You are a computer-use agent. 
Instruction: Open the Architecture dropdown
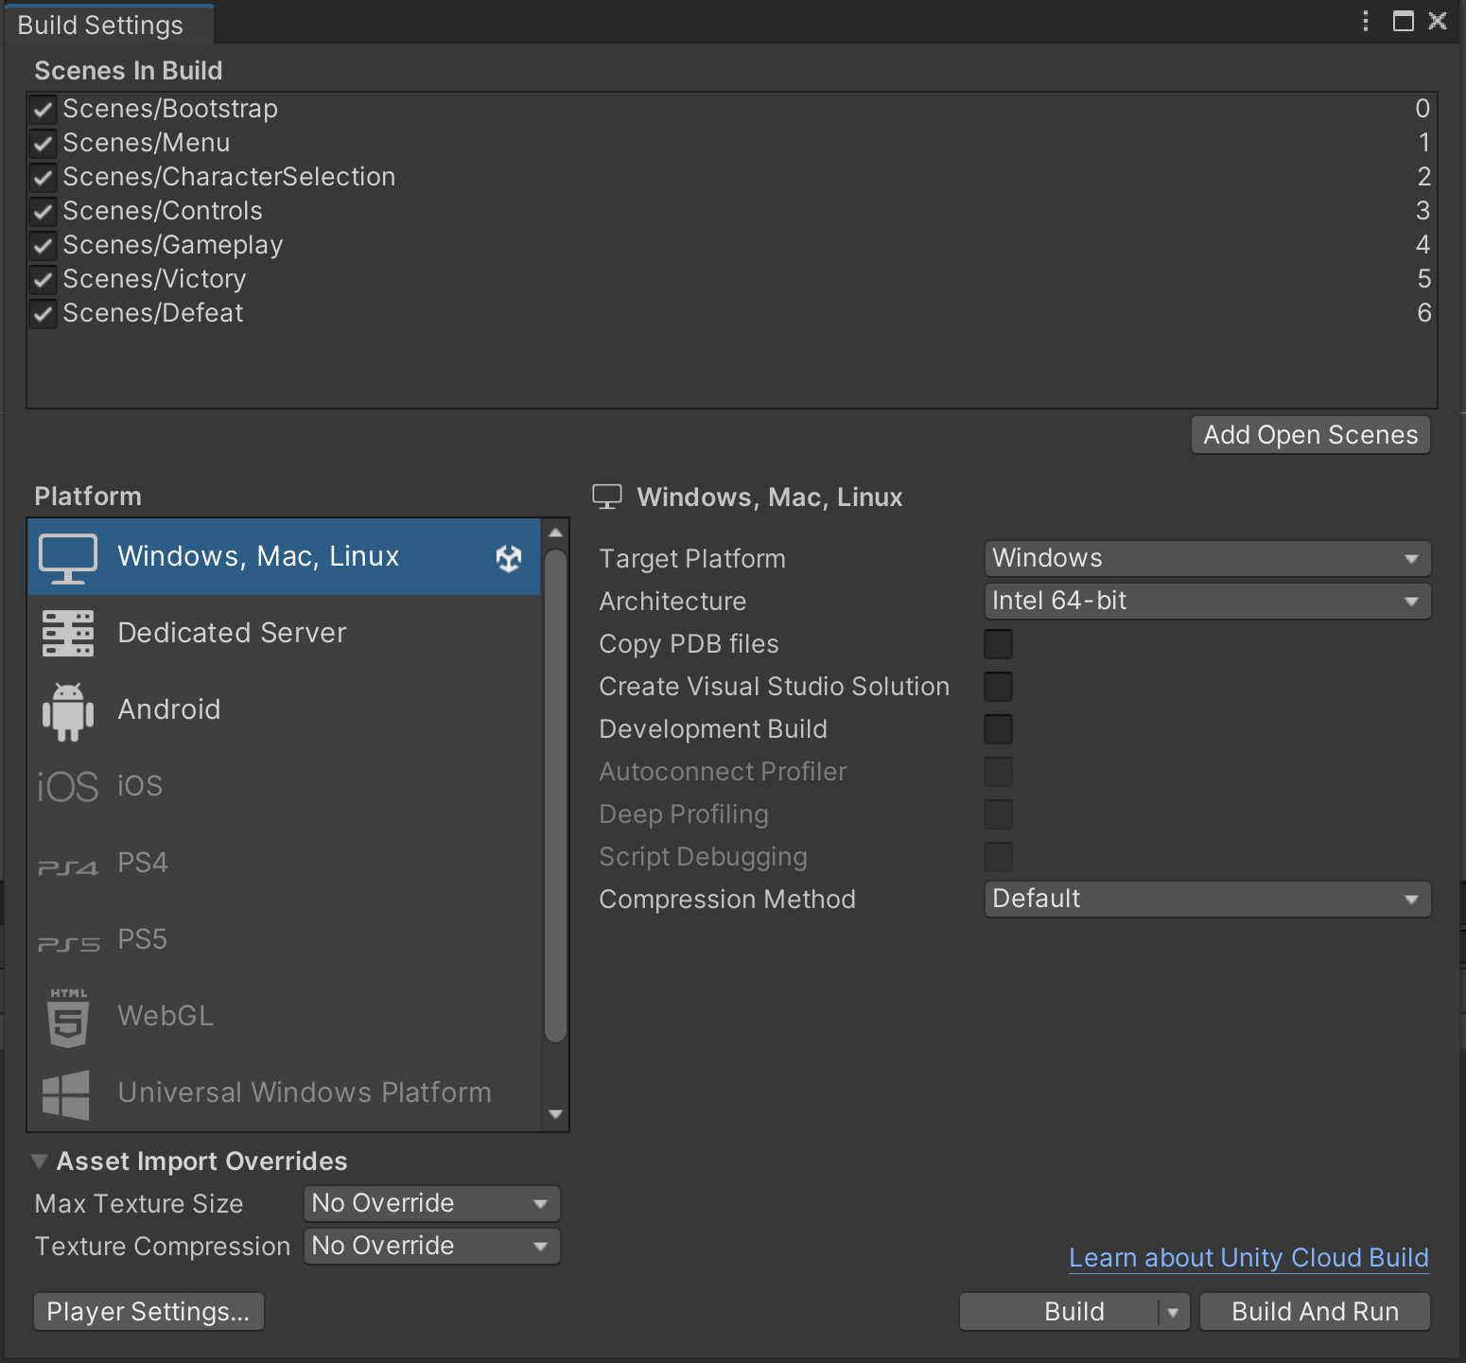point(1207,601)
